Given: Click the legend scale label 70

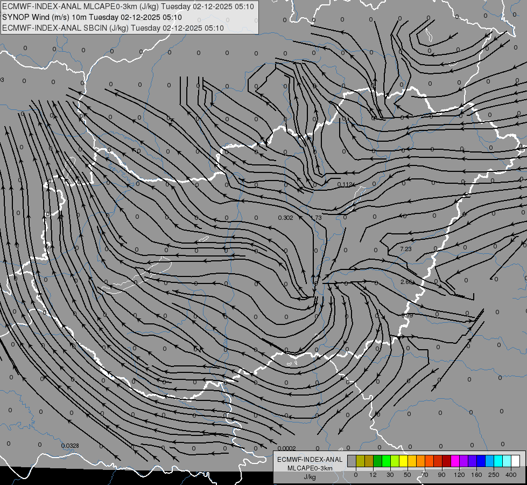Looking at the screenshot, I should point(425,475).
